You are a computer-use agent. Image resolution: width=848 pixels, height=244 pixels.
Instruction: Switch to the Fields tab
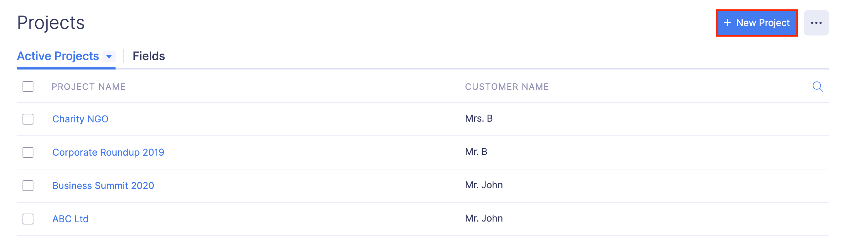[x=149, y=56]
